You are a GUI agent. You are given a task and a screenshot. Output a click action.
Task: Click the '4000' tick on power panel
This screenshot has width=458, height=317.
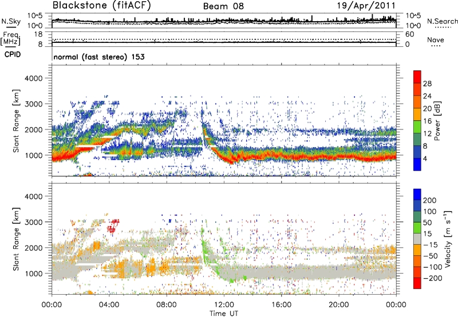pyautogui.click(x=33, y=78)
